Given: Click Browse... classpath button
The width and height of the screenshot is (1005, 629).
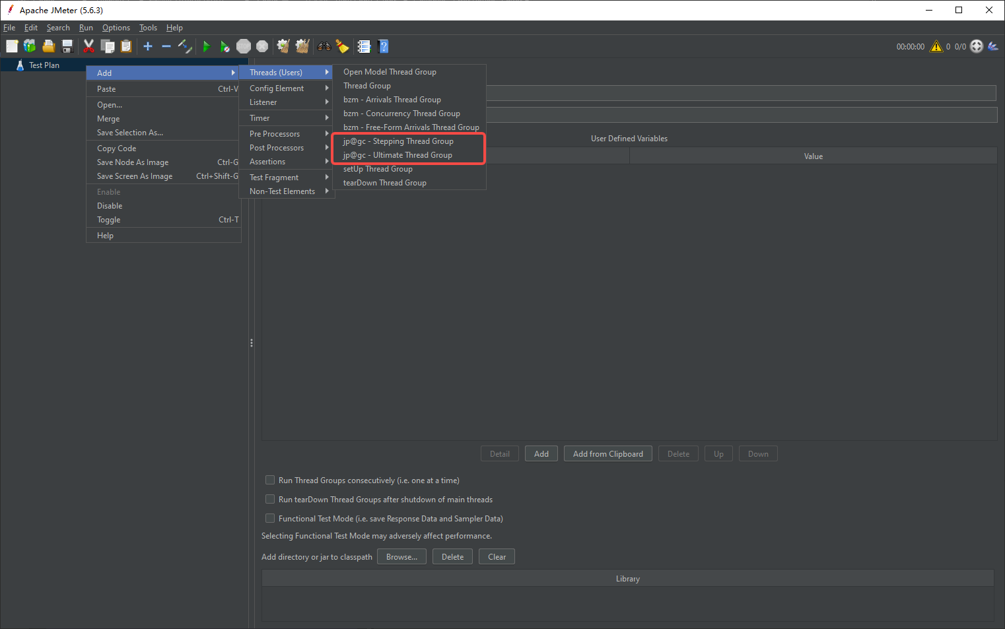Looking at the screenshot, I should [x=401, y=557].
